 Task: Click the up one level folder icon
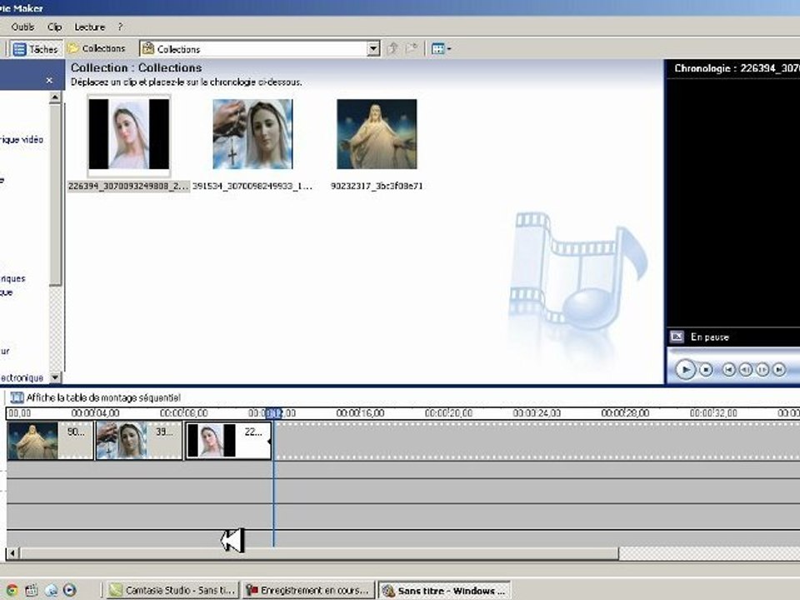coord(392,48)
